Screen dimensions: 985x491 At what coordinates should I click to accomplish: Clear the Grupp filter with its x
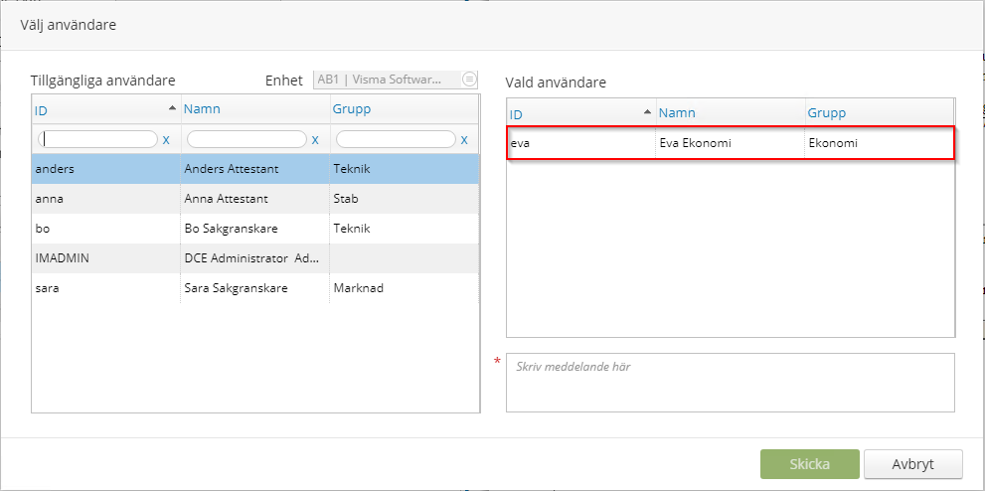[x=463, y=139]
